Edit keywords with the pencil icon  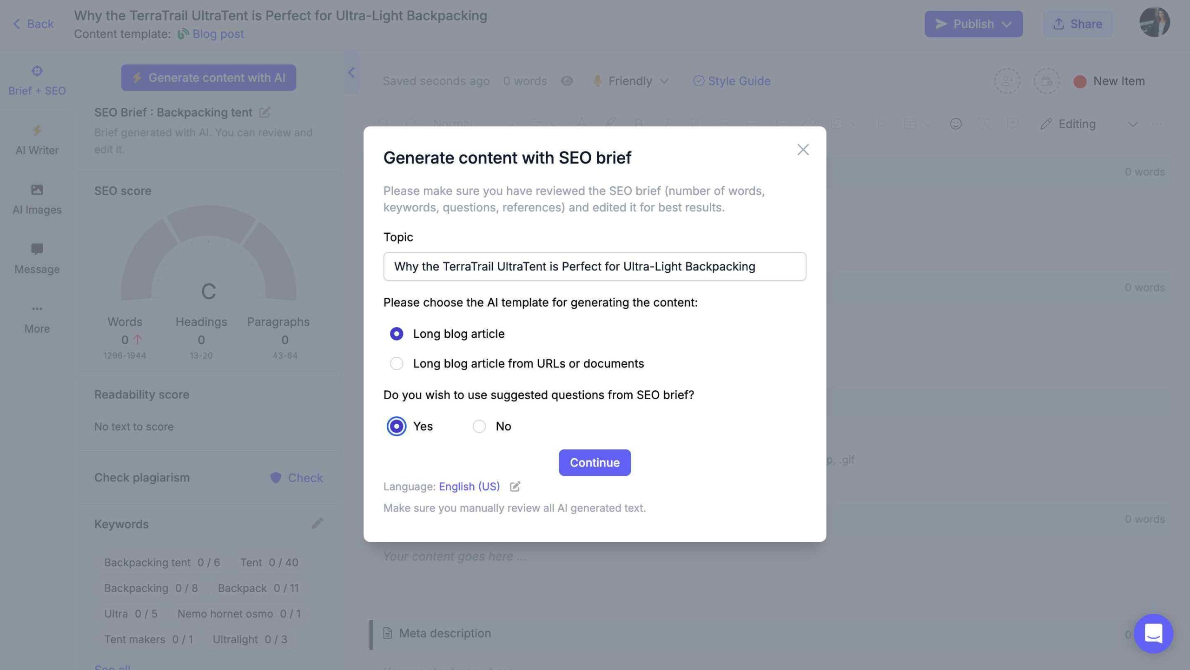click(x=317, y=524)
